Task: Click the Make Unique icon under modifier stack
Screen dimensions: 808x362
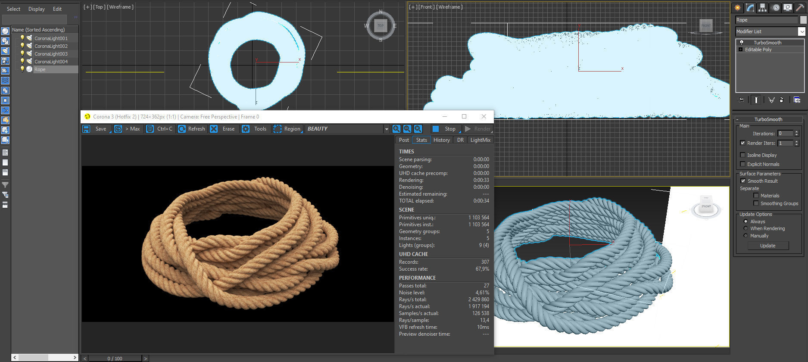Action: point(771,100)
